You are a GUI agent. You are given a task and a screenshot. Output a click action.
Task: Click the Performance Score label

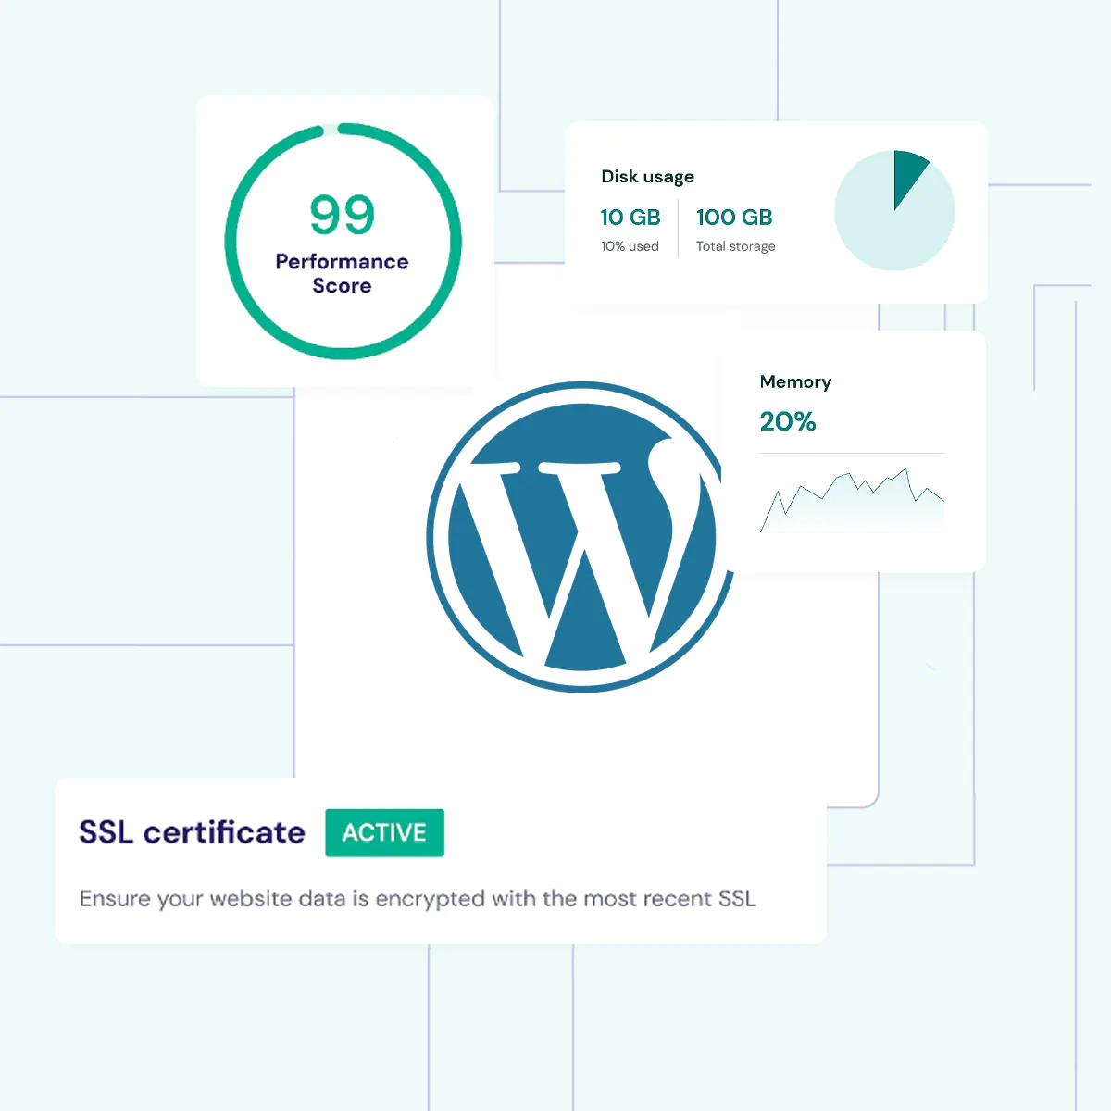coord(342,274)
